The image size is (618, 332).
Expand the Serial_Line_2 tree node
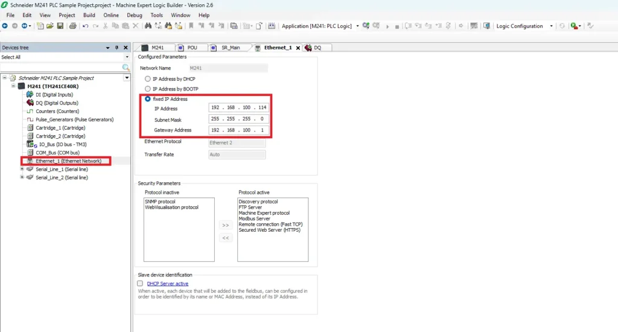22,177
